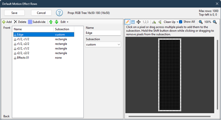221x120 pixels.
Task: Select the r2/2, c1/2 row
Action: point(44,49)
